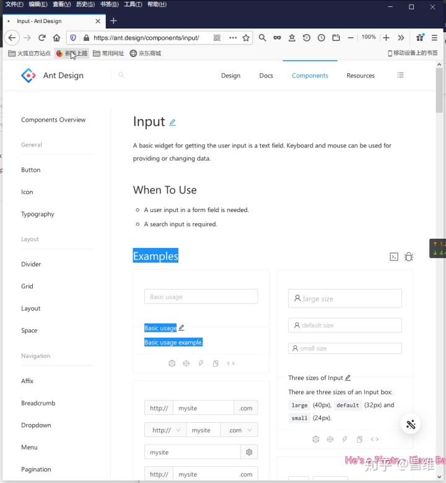
Task: Open the Firefox hamburger menu
Action: point(434,38)
